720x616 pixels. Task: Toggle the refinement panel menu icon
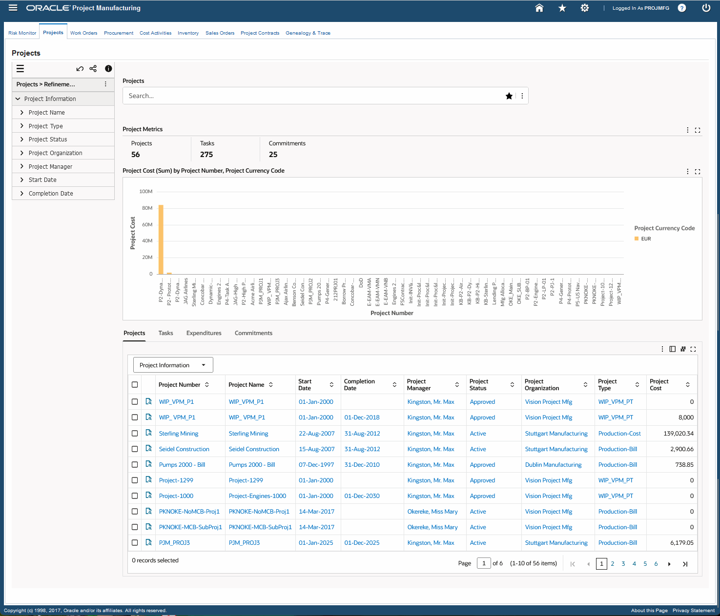pyautogui.click(x=20, y=69)
